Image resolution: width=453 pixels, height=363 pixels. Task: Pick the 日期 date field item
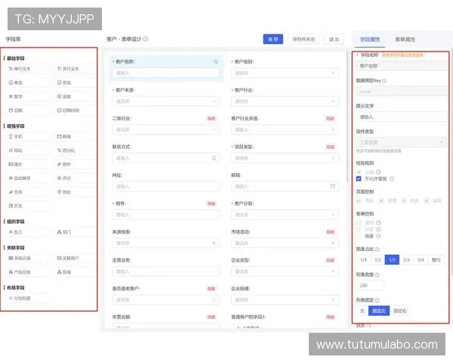coord(27,110)
